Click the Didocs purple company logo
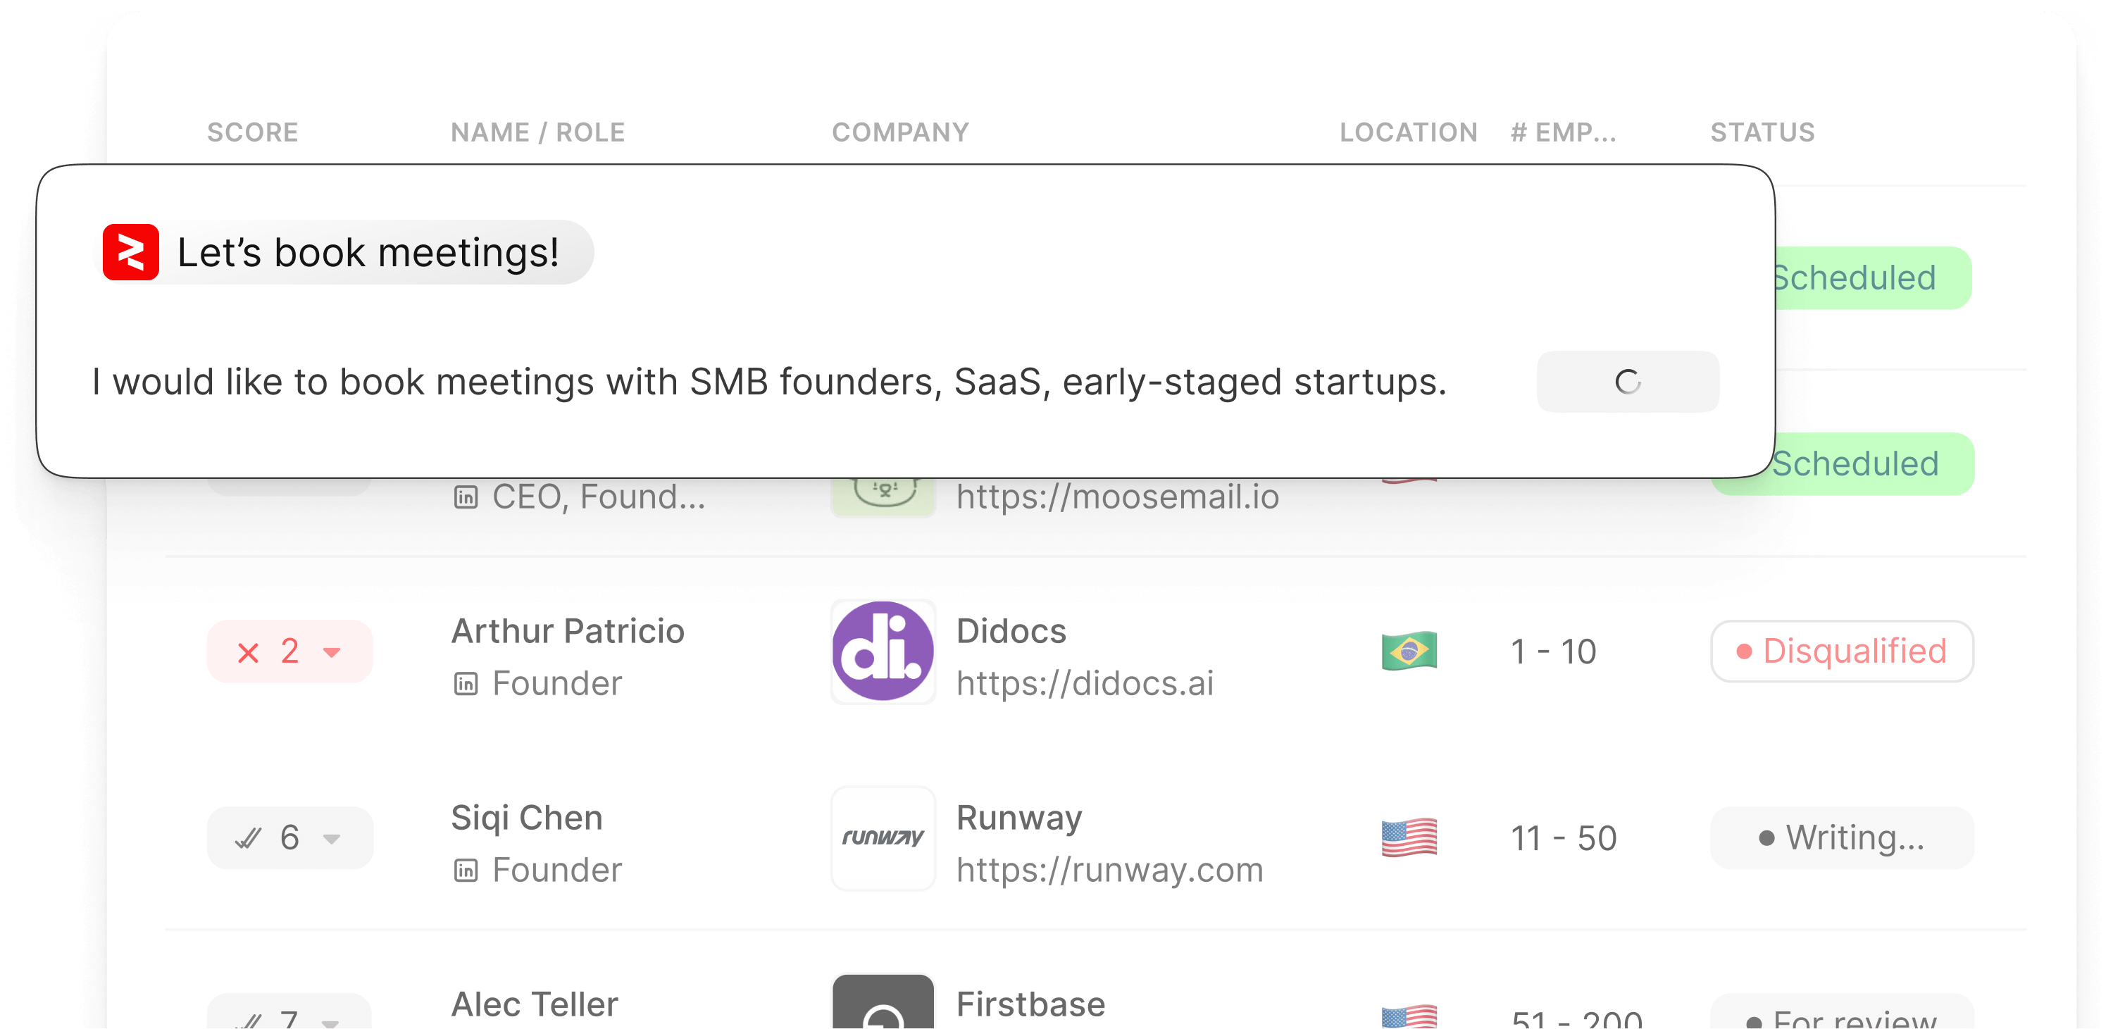Image resolution: width=2113 pixels, height=1029 pixels. tap(883, 651)
